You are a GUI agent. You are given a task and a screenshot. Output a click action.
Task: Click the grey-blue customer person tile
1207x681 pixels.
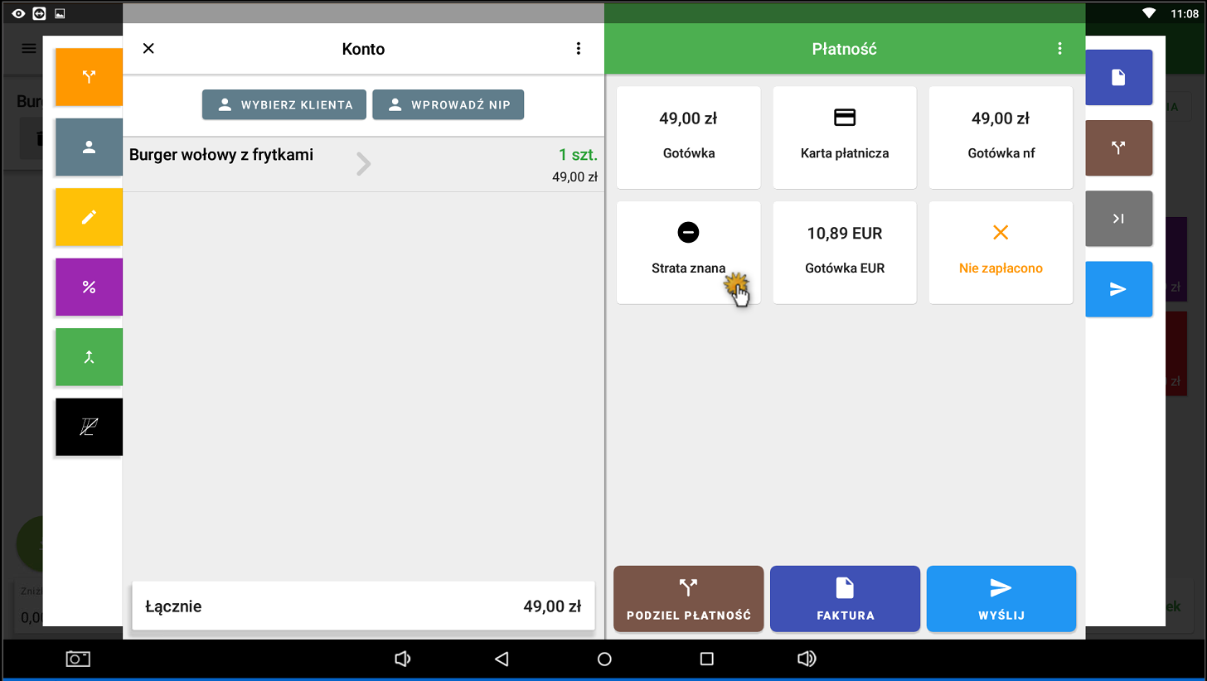point(89,147)
